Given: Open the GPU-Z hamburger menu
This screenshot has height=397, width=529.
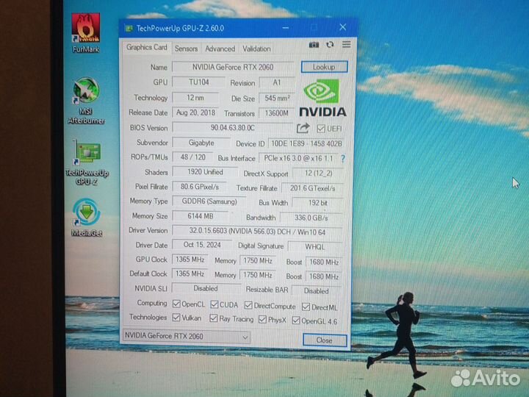Looking at the screenshot, I should [345, 46].
